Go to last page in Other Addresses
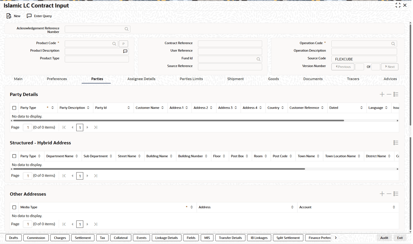The image size is (413, 244). (x=96, y=224)
